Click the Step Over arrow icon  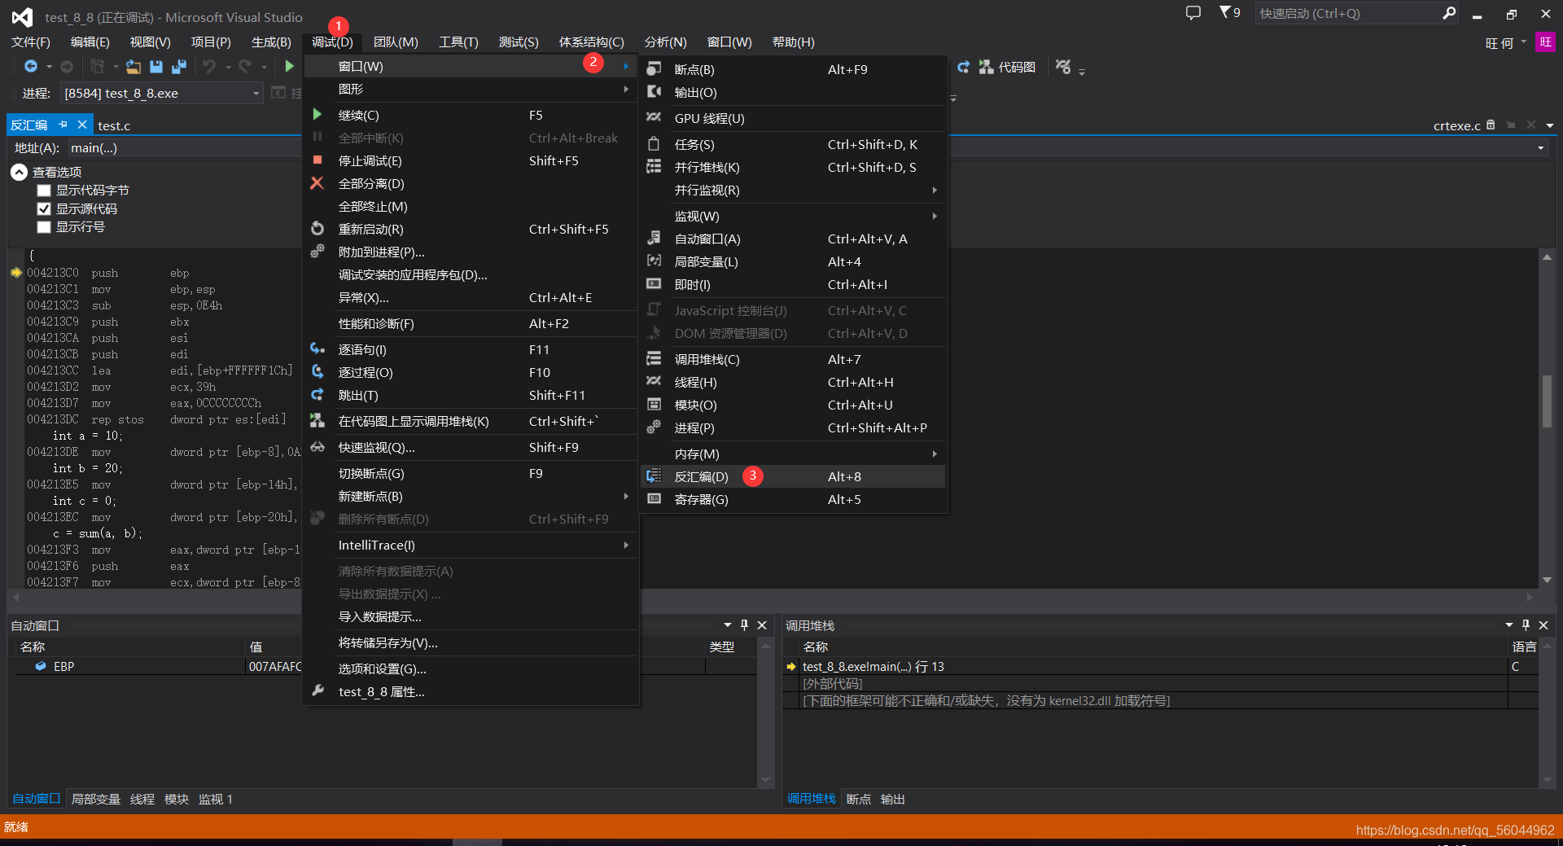tap(317, 372)
